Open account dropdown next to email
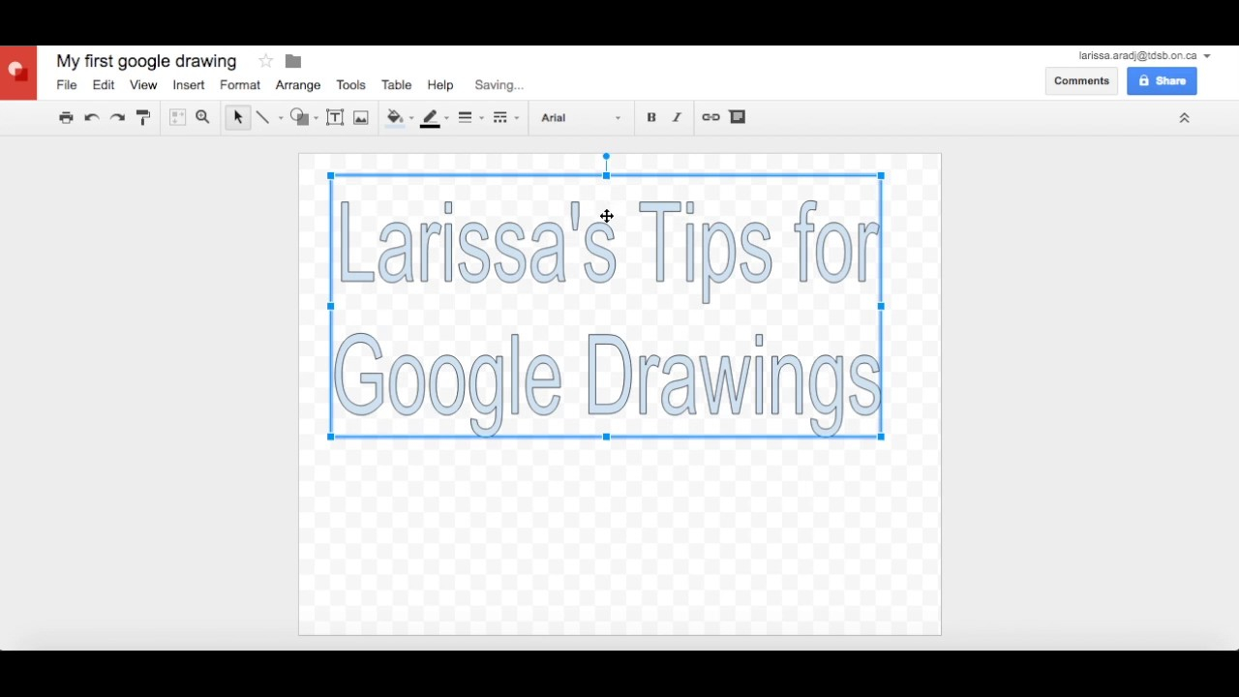This screenshot has height=697, width=1239. [x=1207, y=56]
